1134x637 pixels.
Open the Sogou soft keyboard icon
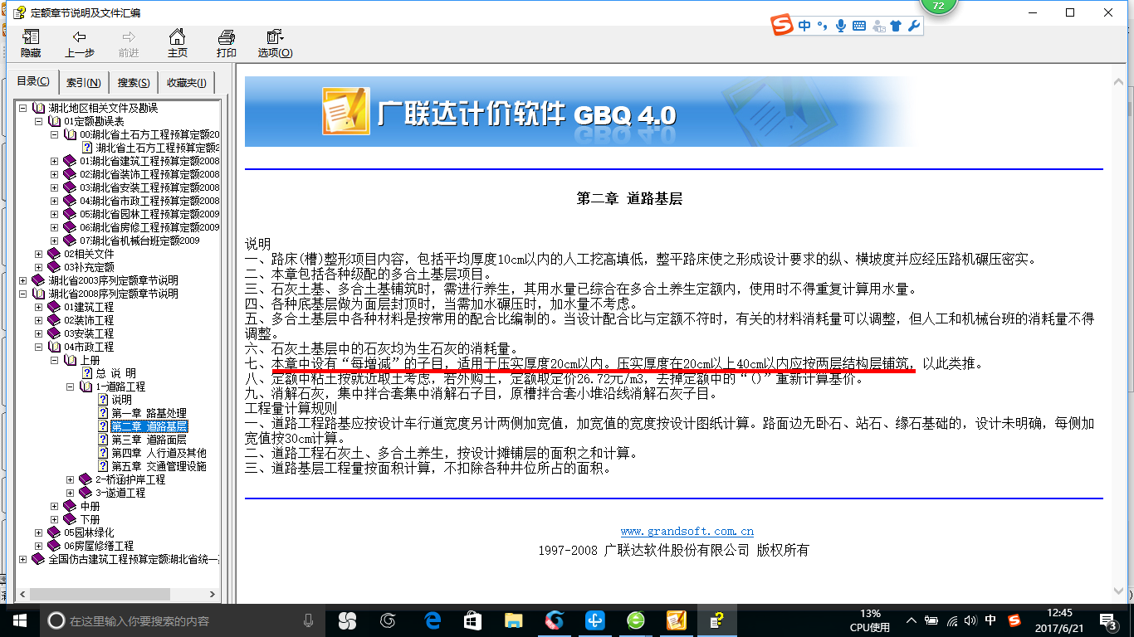click(859, 26)
